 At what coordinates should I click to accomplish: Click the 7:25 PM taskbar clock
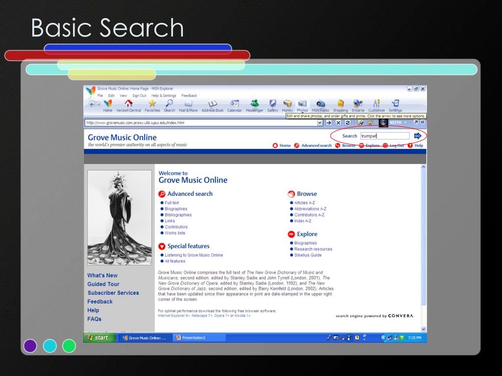[x=415, y=338]
